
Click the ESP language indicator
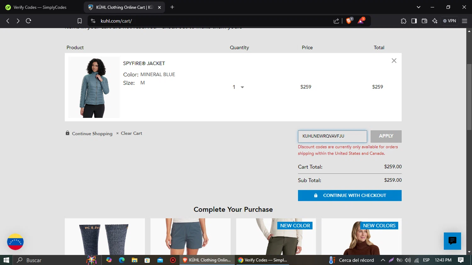point(426,260)
